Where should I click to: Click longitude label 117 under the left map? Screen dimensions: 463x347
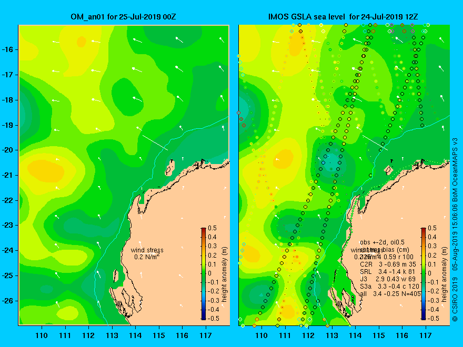[206, 335]
